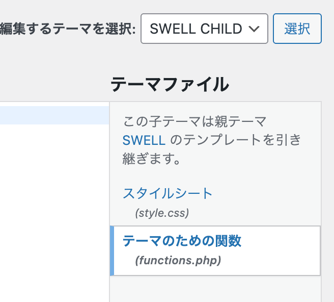Click the (functions.php) filename label
The width and height of the screenshot is (334, 302).
click(x=178, y=260)
